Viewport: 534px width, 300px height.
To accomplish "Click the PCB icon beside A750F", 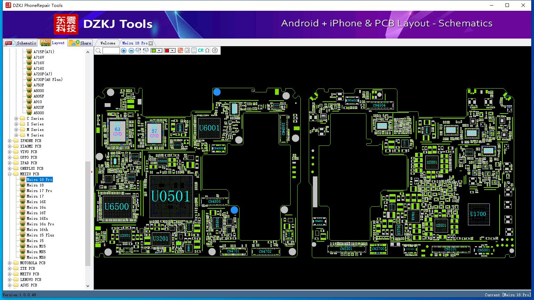I will click(x=29, y=85).
